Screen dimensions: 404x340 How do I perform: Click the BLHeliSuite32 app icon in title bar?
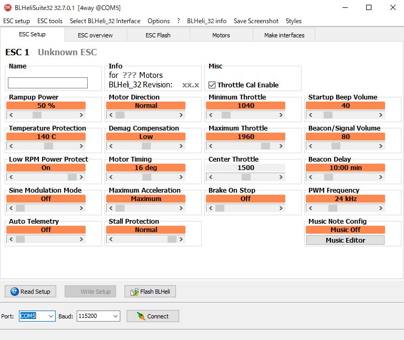pos(8,7)
